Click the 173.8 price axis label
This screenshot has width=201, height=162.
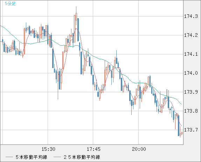191,111
